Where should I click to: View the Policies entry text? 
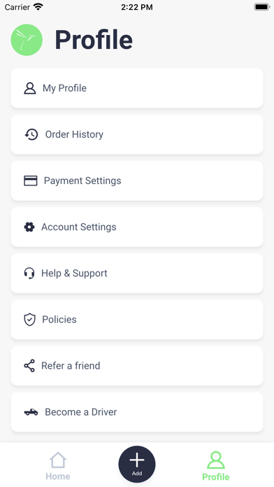59,320
